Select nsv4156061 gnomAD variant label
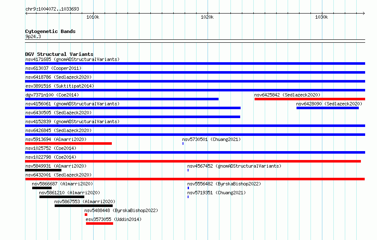This screenshot has width=377, height=240. pos(72,104)
